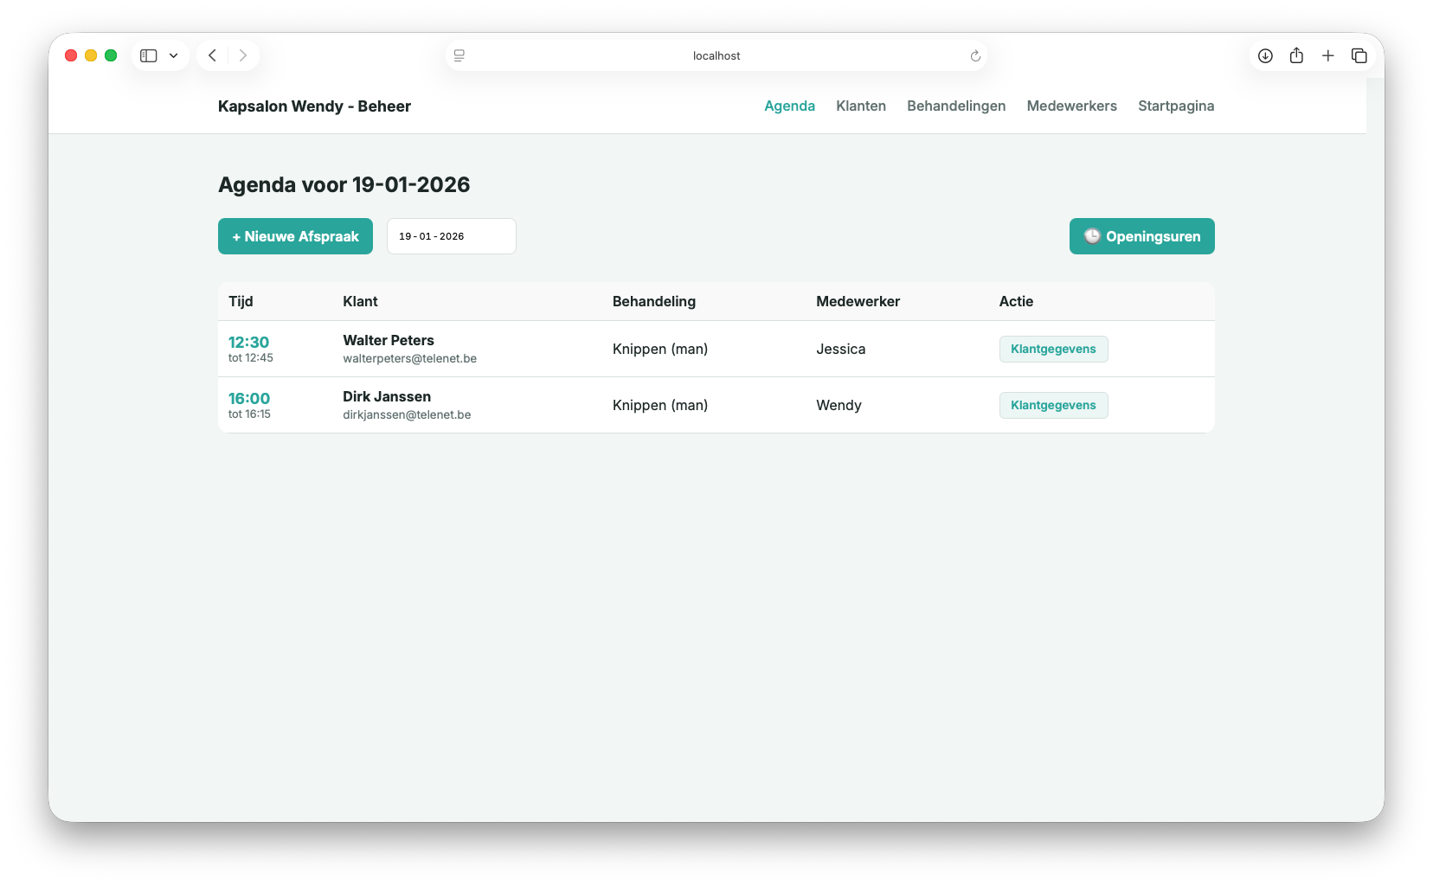Expand the sidebar options chevron dropdown
Screen dimensions: 1433x886
click(x=174, y=55)
